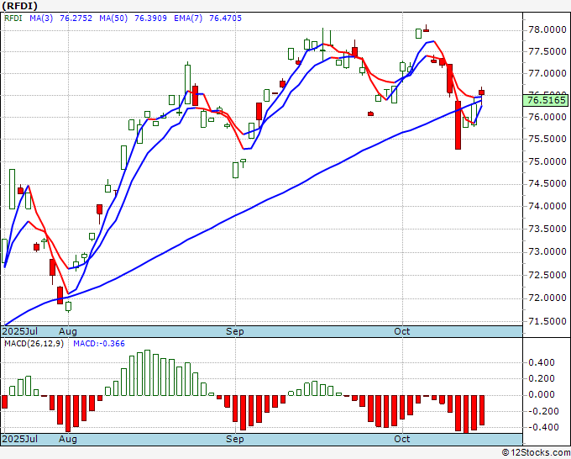The height and width of the screenshot is (459, 571).
Task: Click the 78.0000 price axis label
Action: [547, 29]
